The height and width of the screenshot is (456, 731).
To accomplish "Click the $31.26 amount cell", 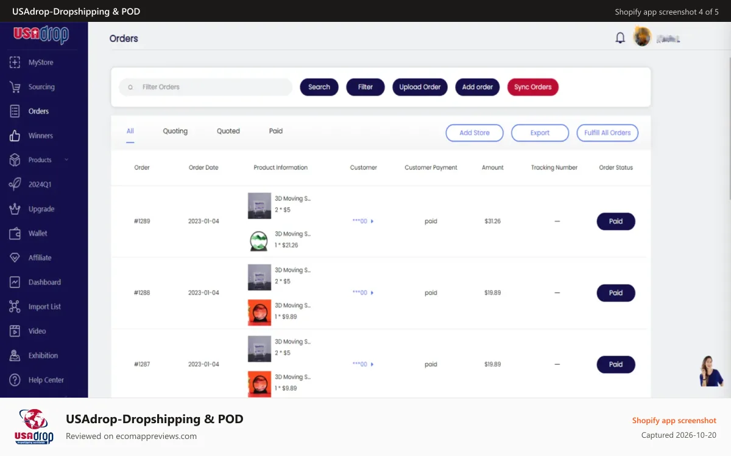I will (x=493, y=221).
